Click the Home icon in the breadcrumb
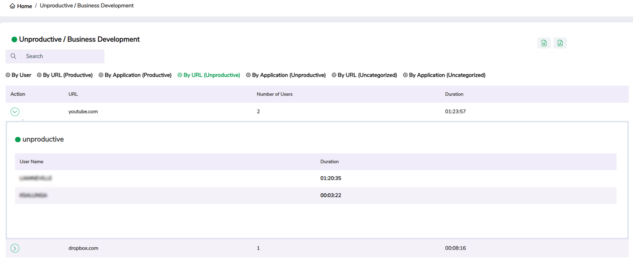This screenshot has width=633, height=262. (12, 6)
